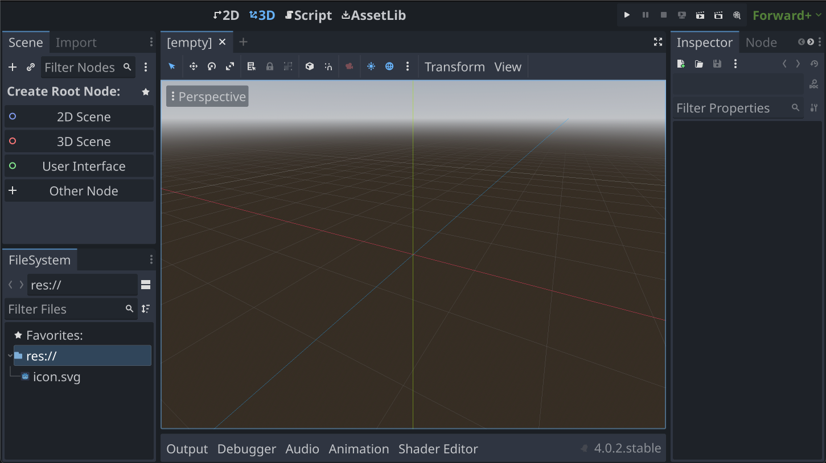Open the FileSystem dock options menu

tap(151, 260)
